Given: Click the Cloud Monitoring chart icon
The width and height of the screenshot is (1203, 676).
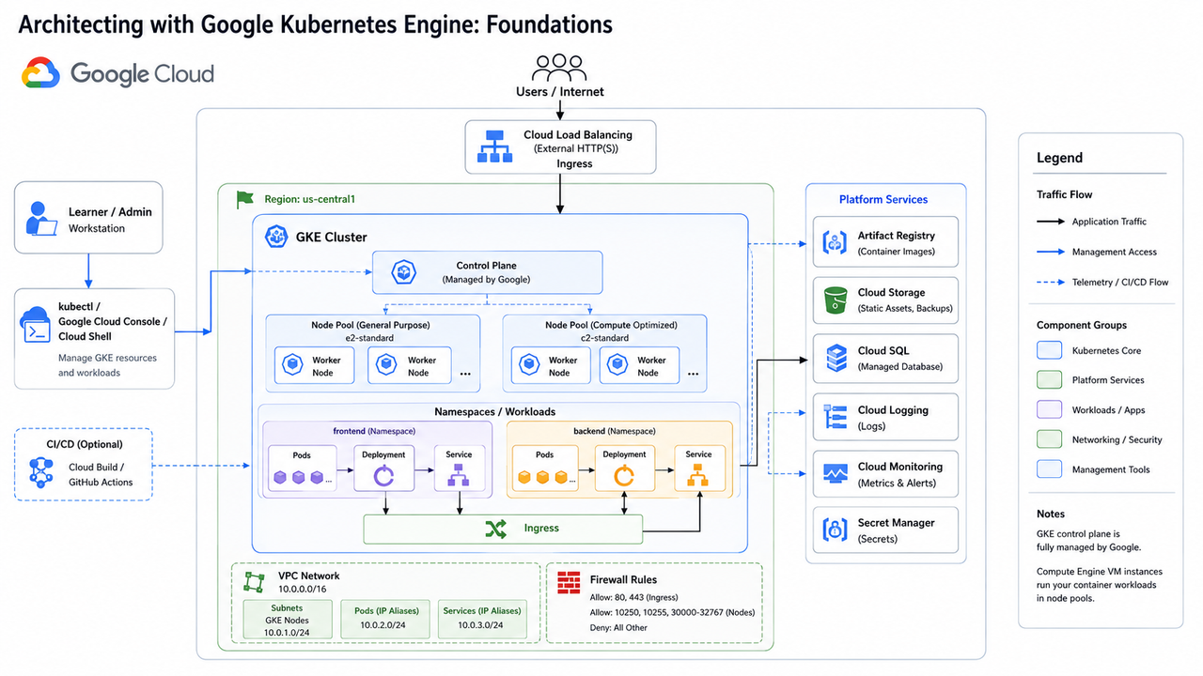Looking at the screenshot, I should (836, 474).
